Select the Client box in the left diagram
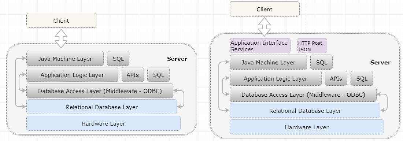Viewport: 403px width, 141px height. [61, 21]
